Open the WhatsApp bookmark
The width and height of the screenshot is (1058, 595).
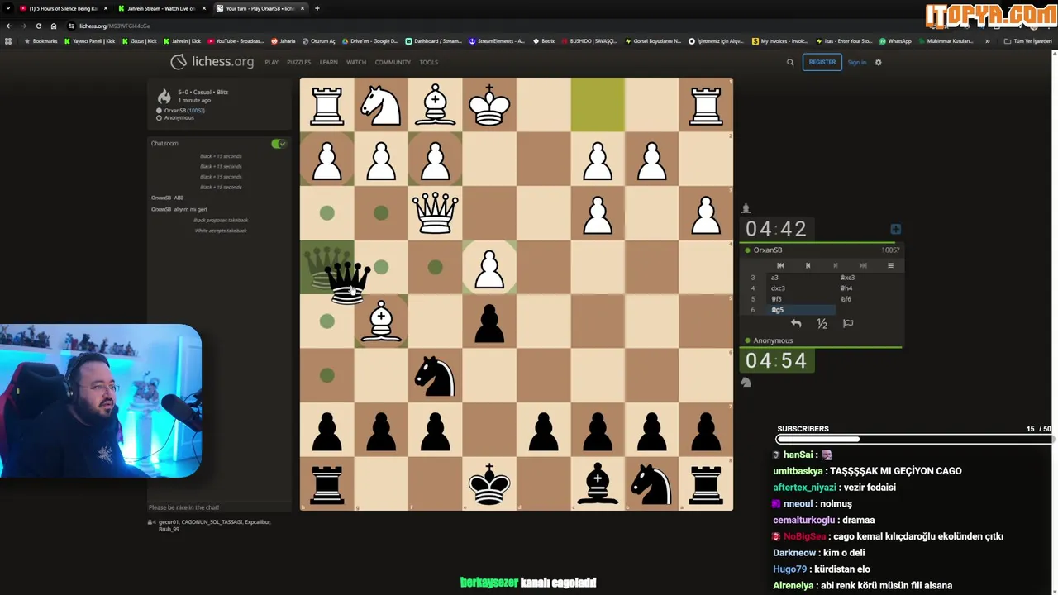point(895,40)
